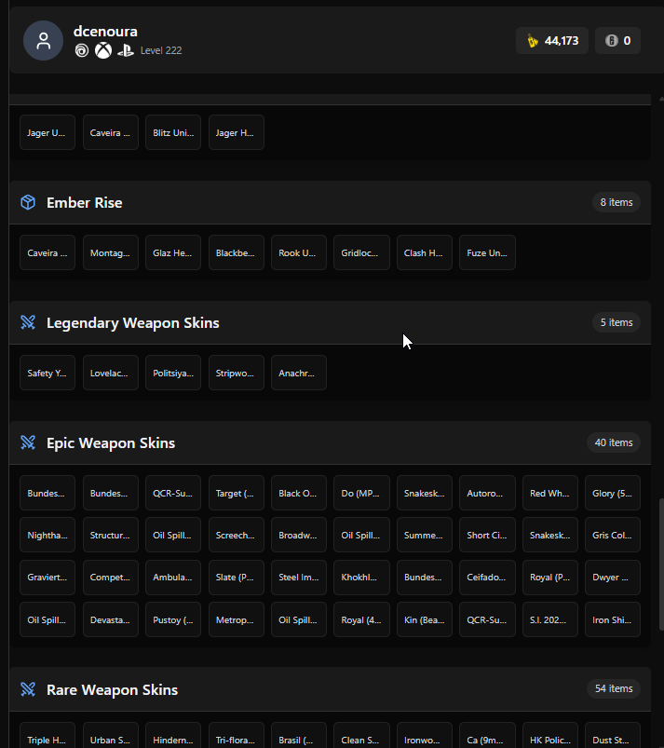Pick the "Graviert..." epic skin chip
This screenshot has height=748, width=664.
pos(47,578)
